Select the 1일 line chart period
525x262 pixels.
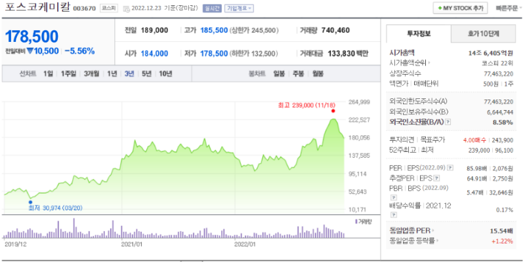(x=48, y=74)
